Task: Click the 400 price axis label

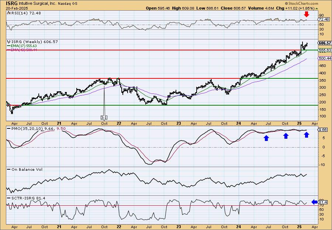Action: pyautogui.click(x=322, y=73)
